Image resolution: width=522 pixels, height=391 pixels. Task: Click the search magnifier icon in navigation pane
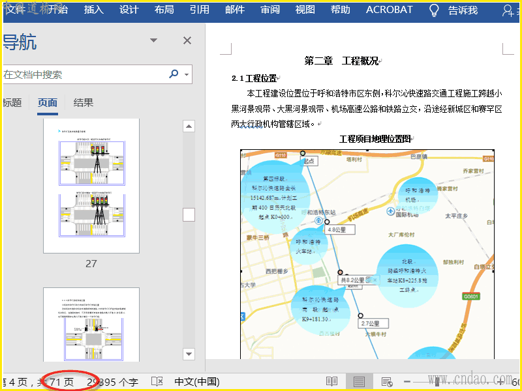(x=174, y=74)
